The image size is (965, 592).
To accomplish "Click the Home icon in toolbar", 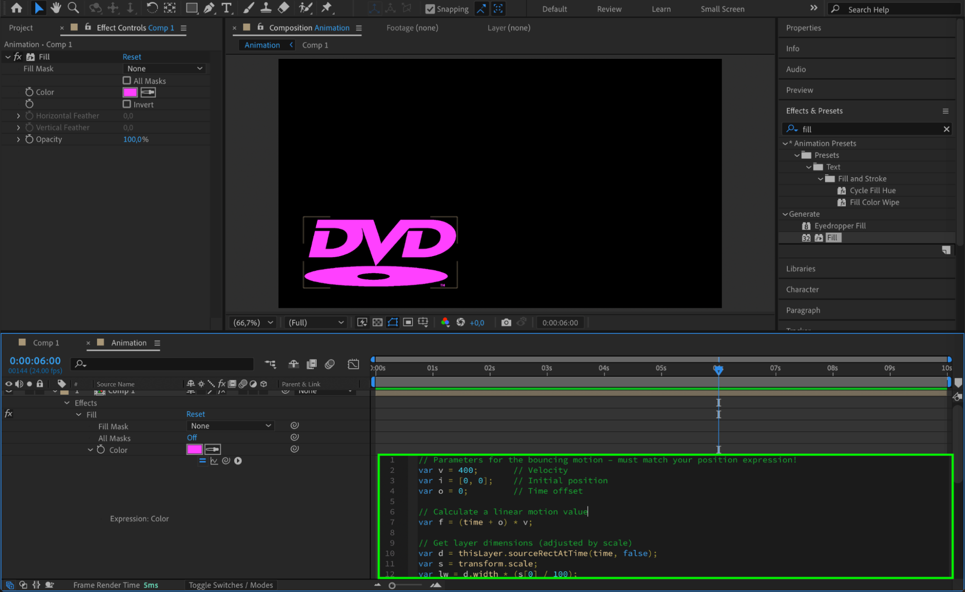I will [16, 8].
